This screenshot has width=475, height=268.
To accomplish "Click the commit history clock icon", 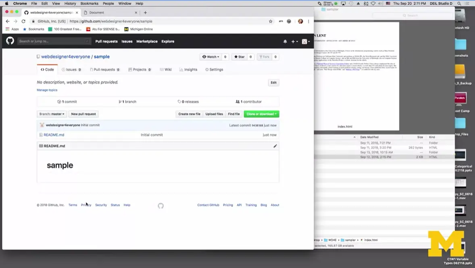I will pyautogui.click(x=59, y=102).
